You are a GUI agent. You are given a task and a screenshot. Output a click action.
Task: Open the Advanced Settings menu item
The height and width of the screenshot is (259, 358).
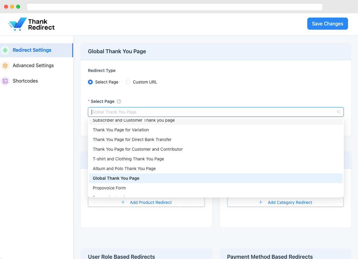33,66
